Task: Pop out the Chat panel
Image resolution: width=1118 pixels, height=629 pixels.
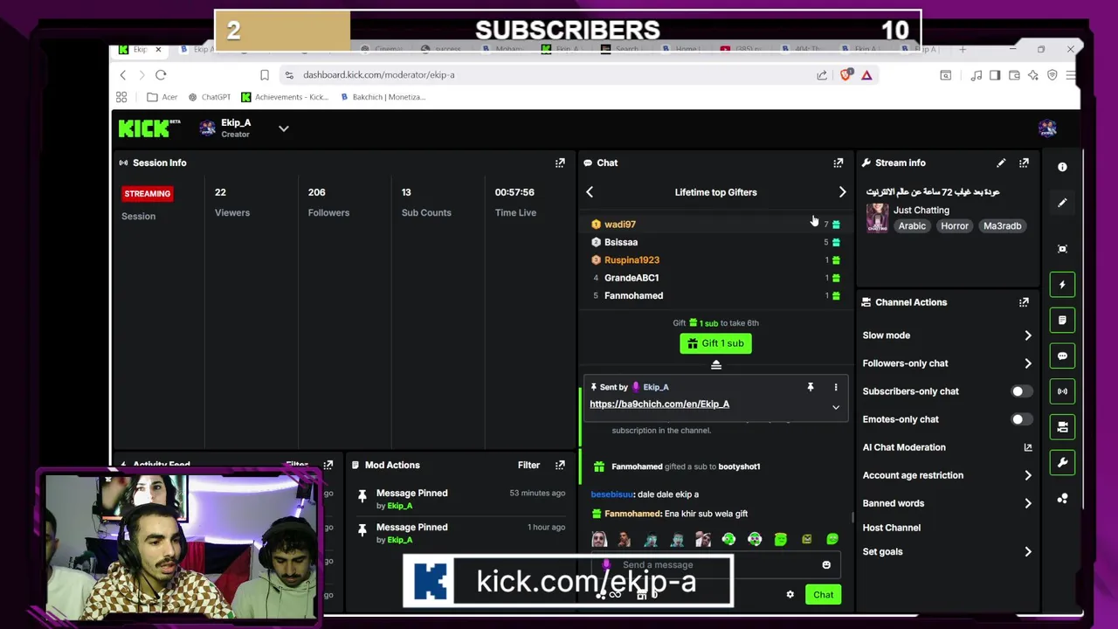Action: click(838, 162)
